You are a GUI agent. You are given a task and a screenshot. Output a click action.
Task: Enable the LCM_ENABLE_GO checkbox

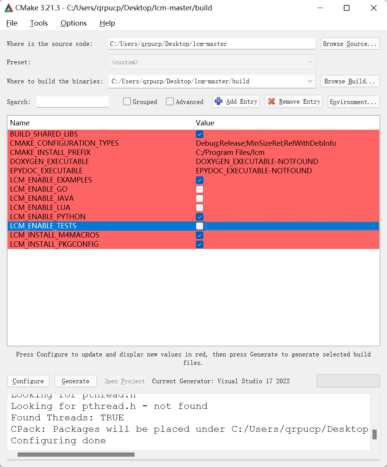pos(200,189)
